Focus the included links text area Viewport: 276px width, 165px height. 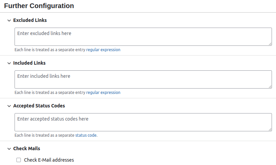click(x=143, y=79)
